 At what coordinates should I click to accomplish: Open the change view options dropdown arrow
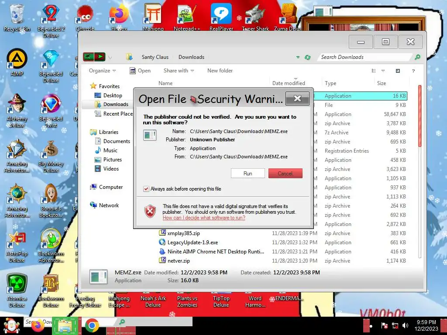(383, 71)
